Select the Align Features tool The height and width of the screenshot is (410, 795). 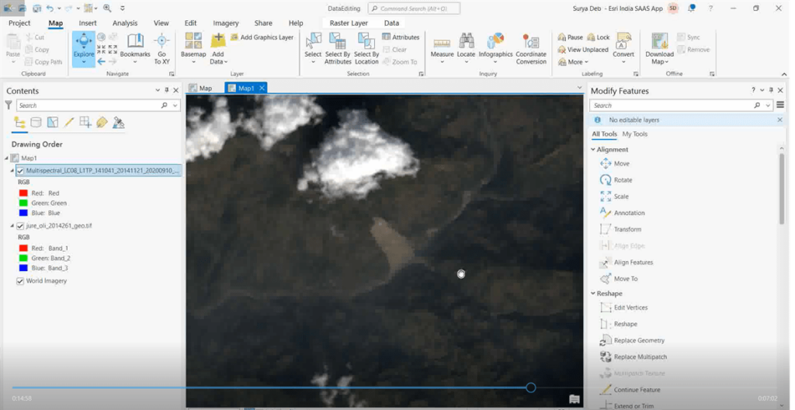click(x=627, y=262)
